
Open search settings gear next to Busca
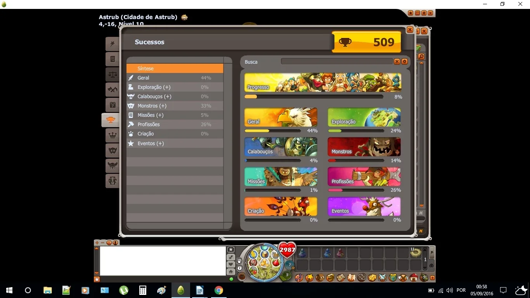pyautogui.click(x=404, y=62)
